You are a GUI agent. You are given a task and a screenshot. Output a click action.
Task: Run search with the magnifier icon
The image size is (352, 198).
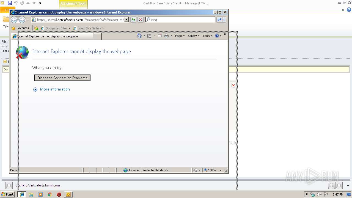click(219, 20)
